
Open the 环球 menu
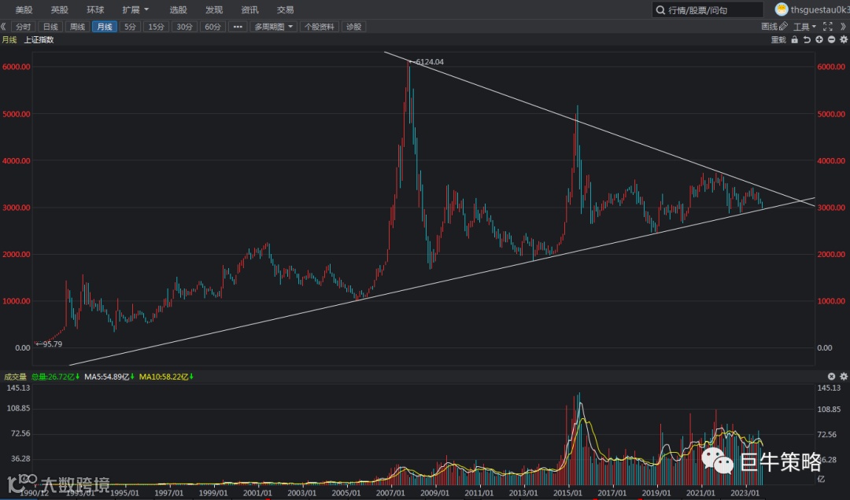95,9
